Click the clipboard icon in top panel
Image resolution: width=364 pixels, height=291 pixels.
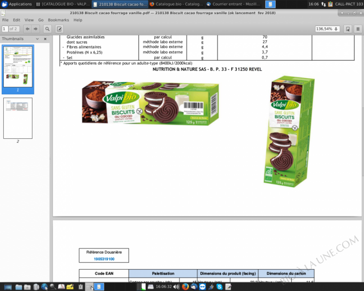coord(330,4)
